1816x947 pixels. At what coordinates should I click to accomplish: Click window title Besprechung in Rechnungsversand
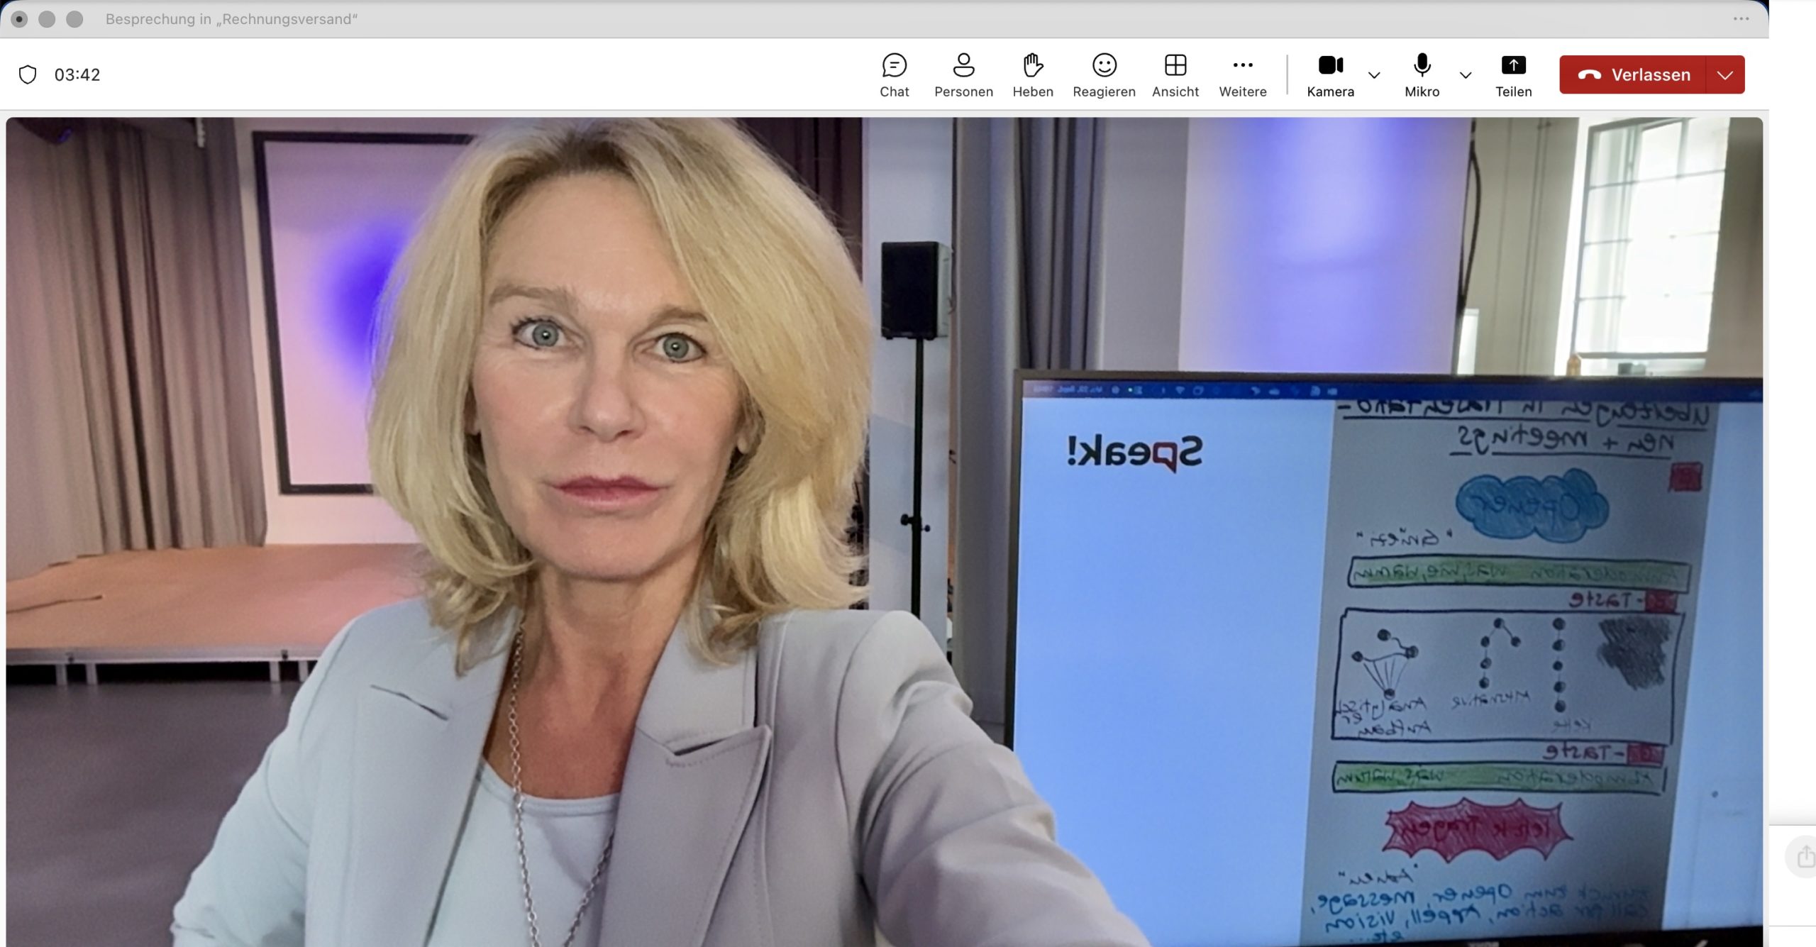click(x=231, y=19)
